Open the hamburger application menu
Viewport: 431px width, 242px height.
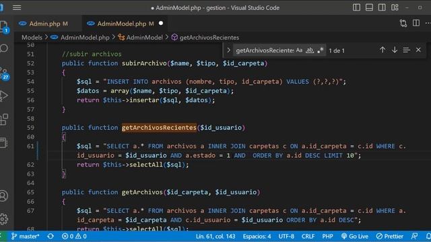pyautogui.click(x=17, y=7)
